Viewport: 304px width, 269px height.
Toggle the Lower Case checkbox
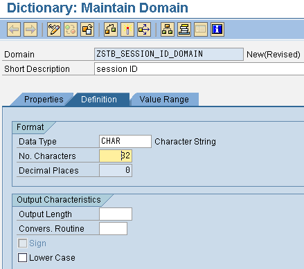[x=22, y=257]
